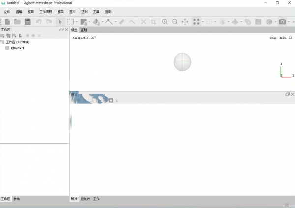Select the Navigation arrow pointer tool

[x=60, y=22]
